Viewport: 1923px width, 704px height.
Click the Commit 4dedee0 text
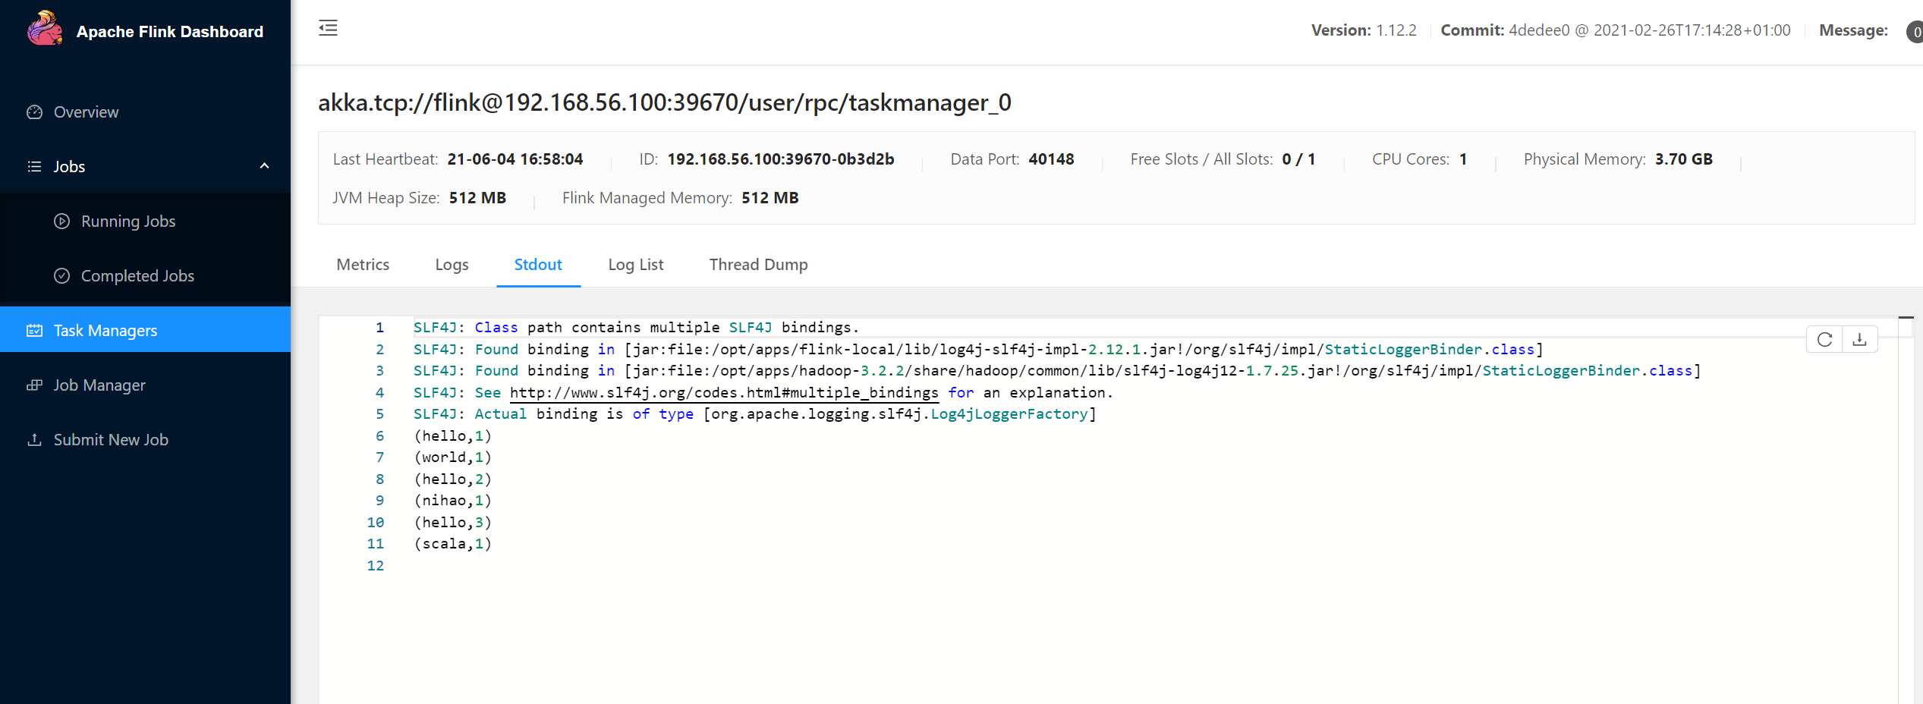click(1615, 30)
